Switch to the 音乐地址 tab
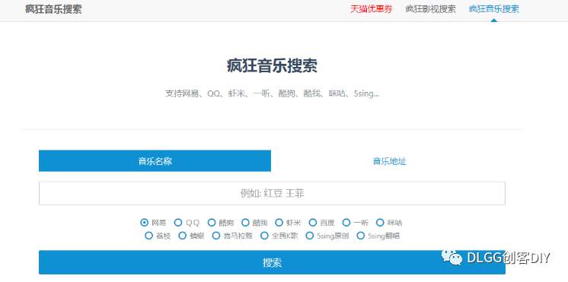Viewport: 568px width, 282px height. tap(389, 161)
